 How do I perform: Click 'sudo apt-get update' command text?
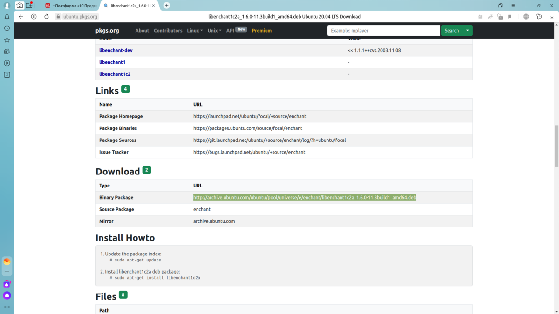coord(138,261)
